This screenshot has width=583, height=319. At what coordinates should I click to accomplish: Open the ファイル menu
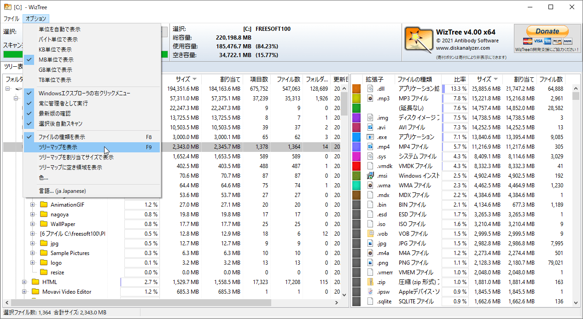(12, 19)
